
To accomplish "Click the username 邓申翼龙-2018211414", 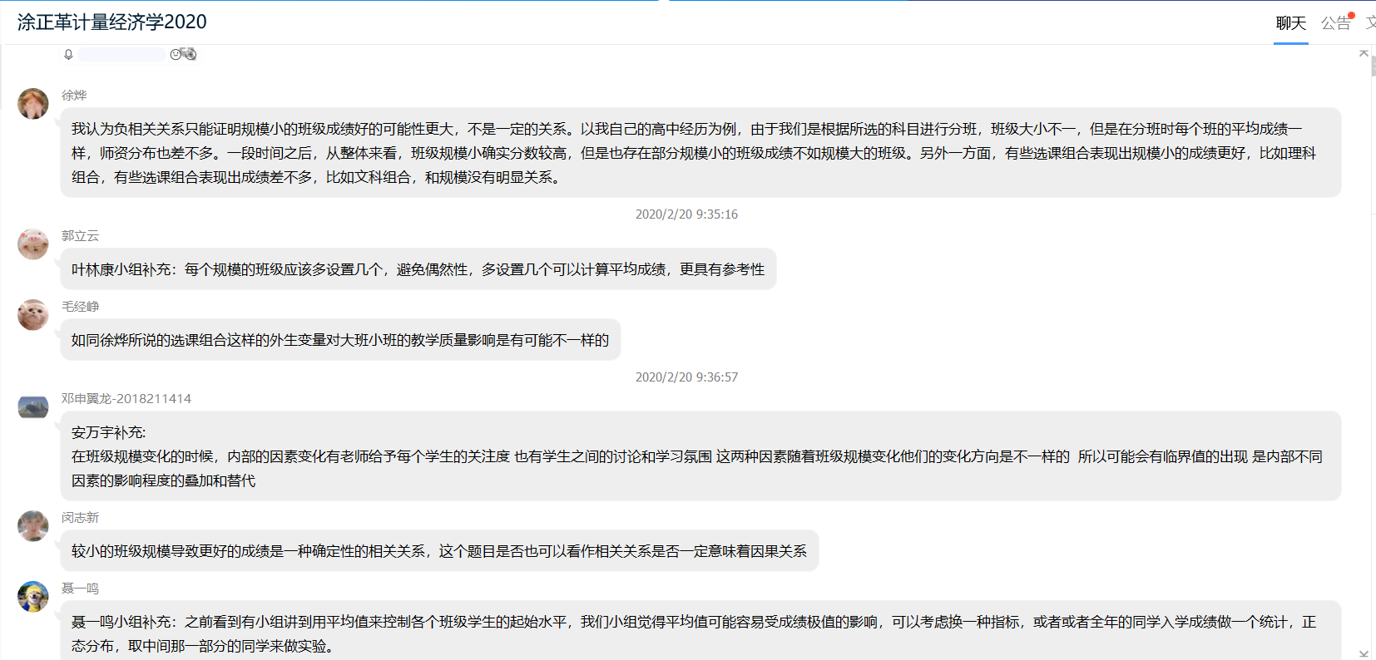I will 126,399.
